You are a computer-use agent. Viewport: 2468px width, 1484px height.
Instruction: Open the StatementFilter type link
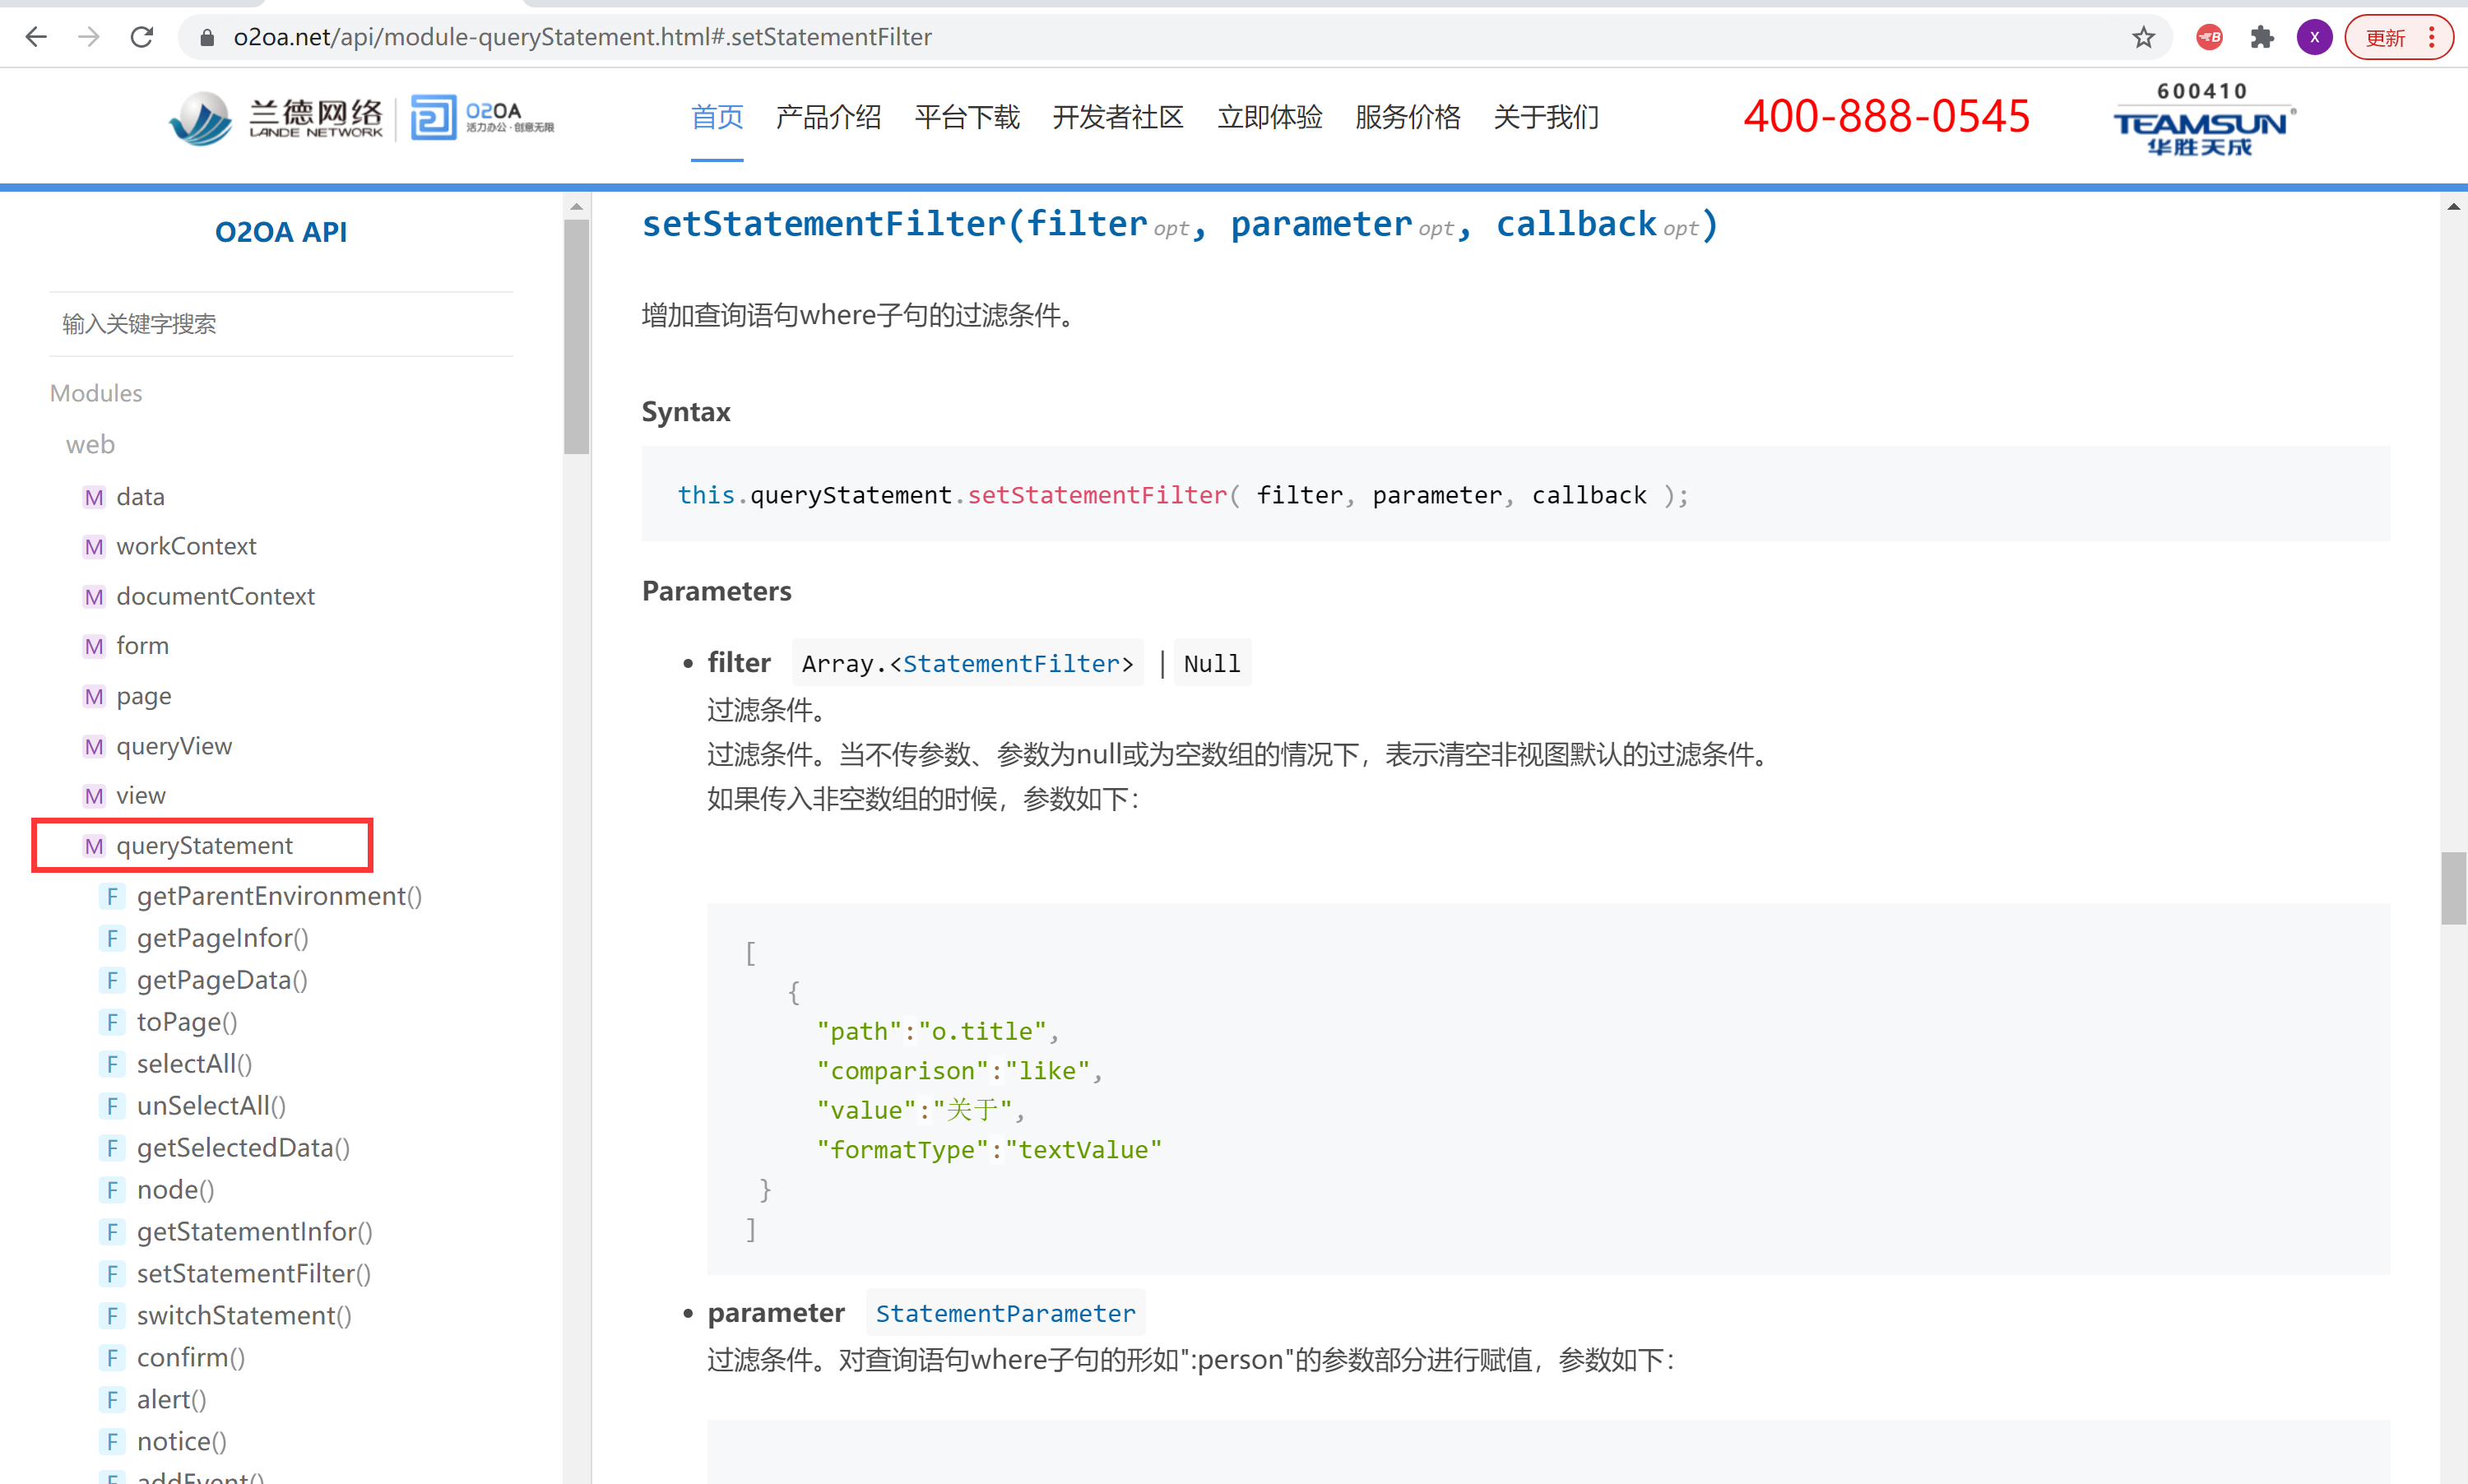1010,663
